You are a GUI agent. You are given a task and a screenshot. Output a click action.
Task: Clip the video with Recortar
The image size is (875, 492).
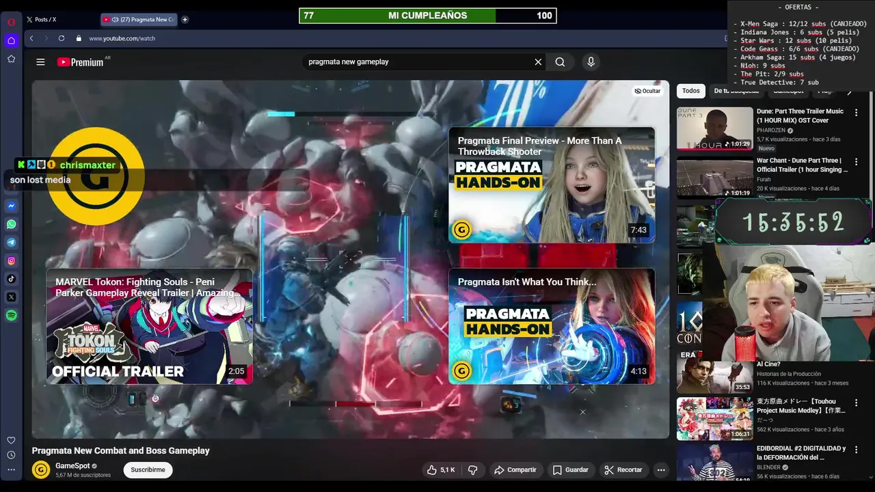[x=623, y=469]
